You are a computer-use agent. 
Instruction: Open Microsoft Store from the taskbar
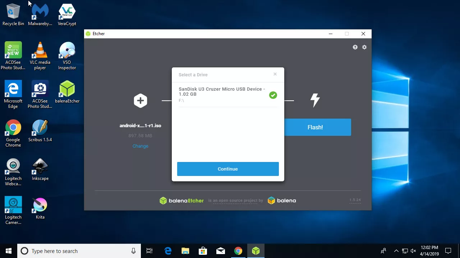coord(203,251)
